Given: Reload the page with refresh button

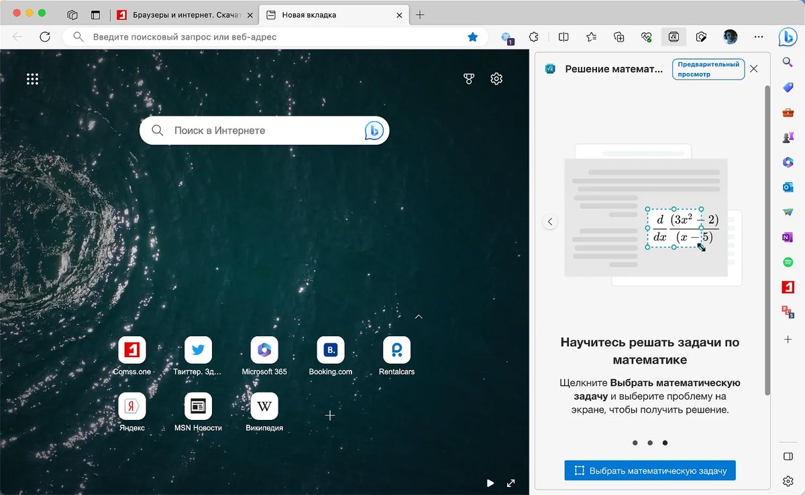Looking at the screenshot, I should click(45, 37).
